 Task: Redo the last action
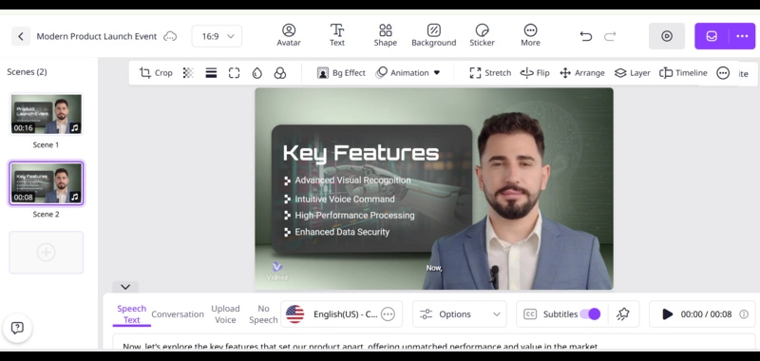pyautogui.click(x=610, y=36)
